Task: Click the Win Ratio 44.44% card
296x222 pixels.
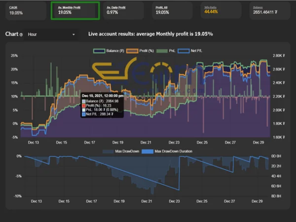Action: [221, 10]
